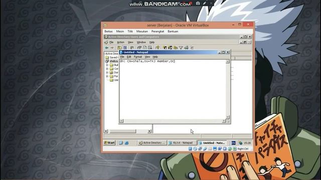This screenshot has width=321, height=180.
Task: Click the VirtualBox hard disk status icon
Action: coord(190,149)
